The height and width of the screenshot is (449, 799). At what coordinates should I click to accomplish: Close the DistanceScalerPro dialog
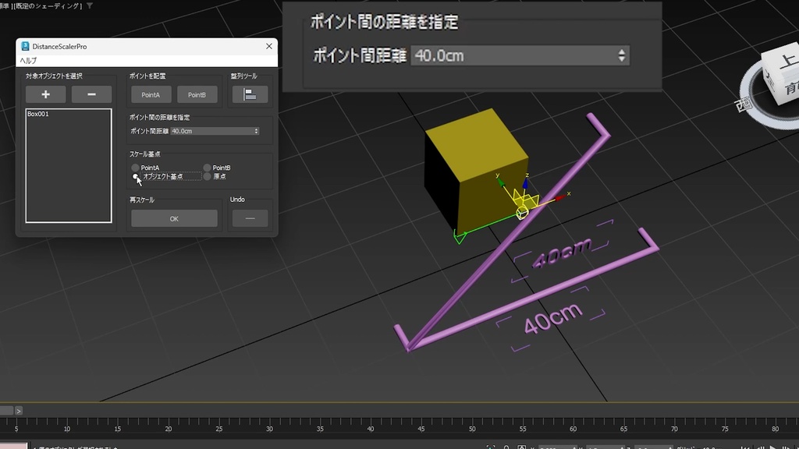(269, 46)
